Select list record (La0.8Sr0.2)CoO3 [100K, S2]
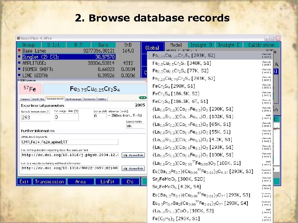 [210, 211]
